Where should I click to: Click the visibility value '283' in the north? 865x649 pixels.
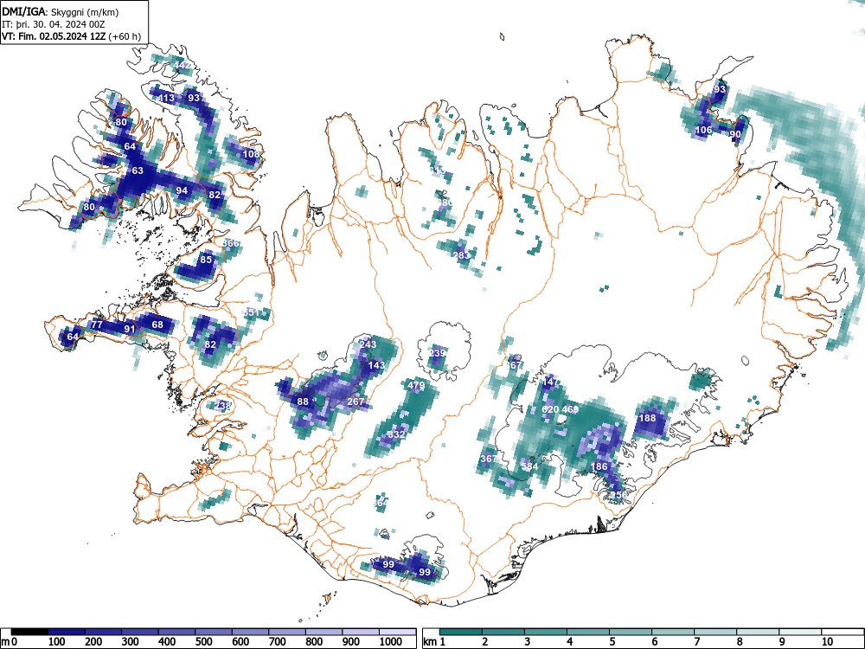tap(462, 255)
